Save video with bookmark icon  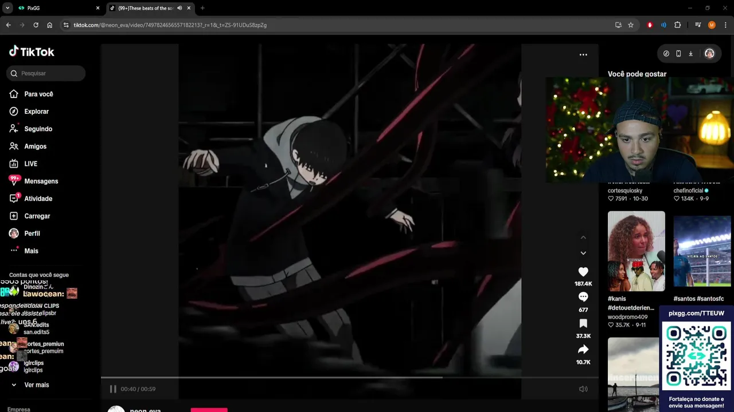pyautogui.click(x=583, y=323)
